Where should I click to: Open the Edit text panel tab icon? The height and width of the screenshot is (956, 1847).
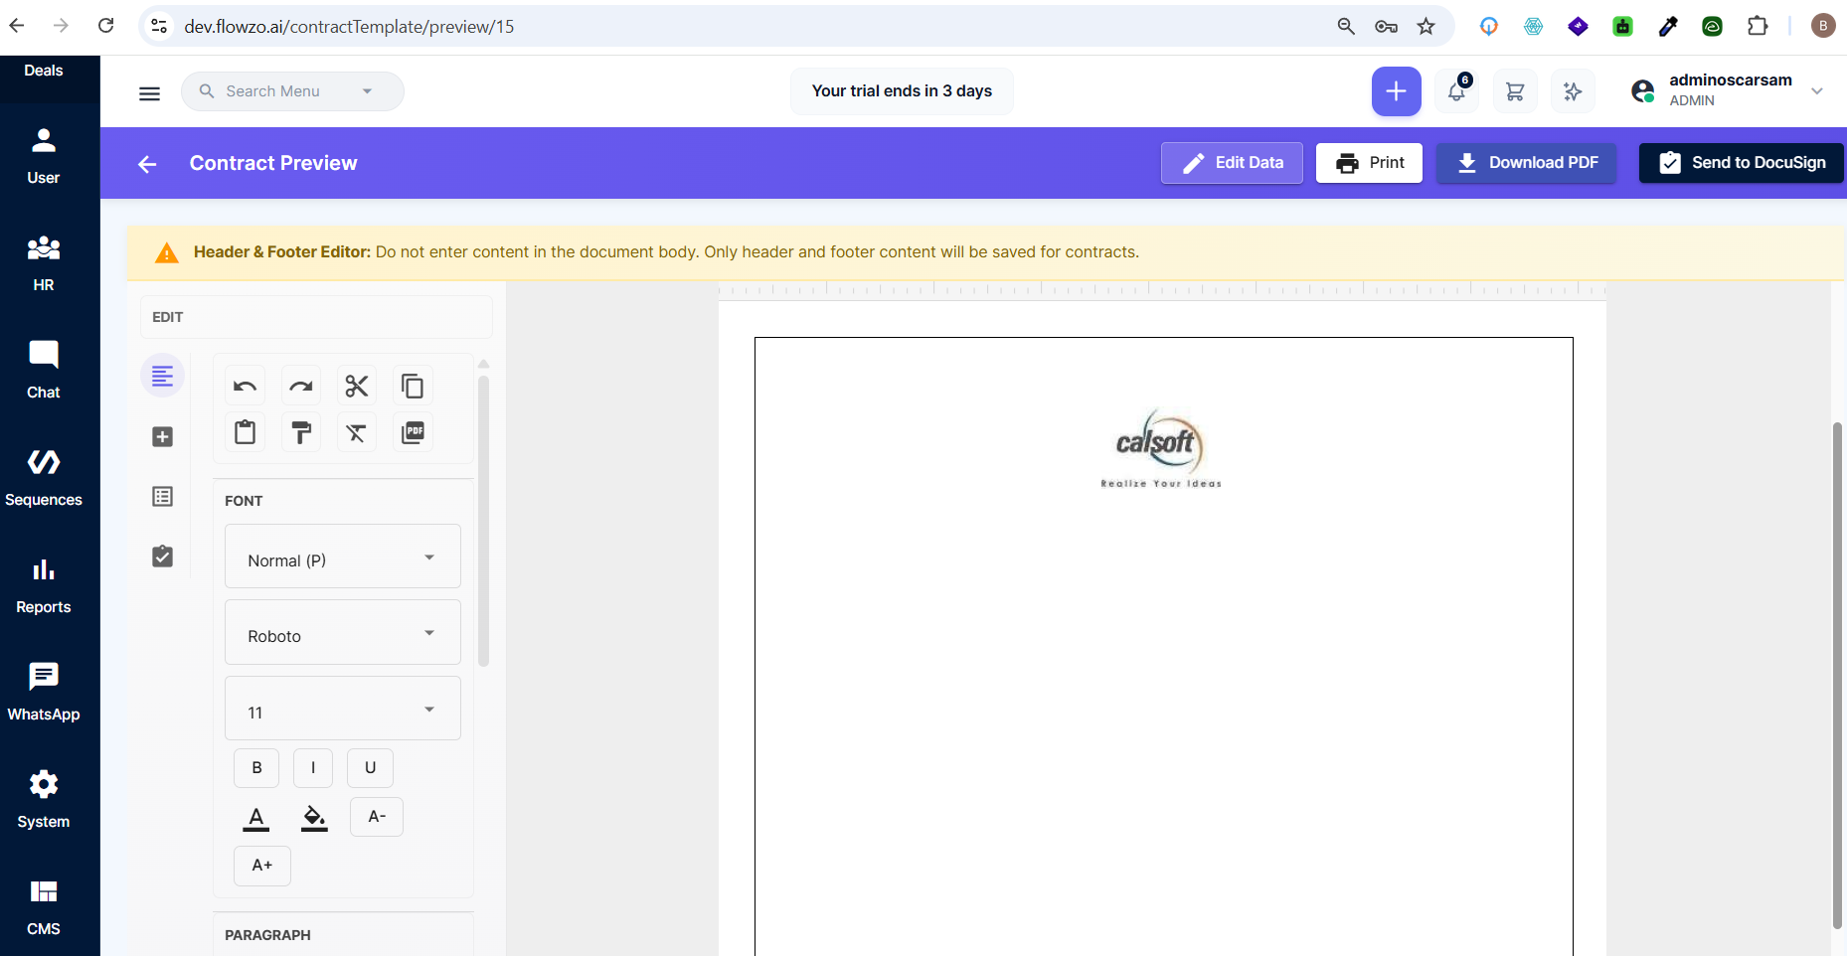(163, 376)
